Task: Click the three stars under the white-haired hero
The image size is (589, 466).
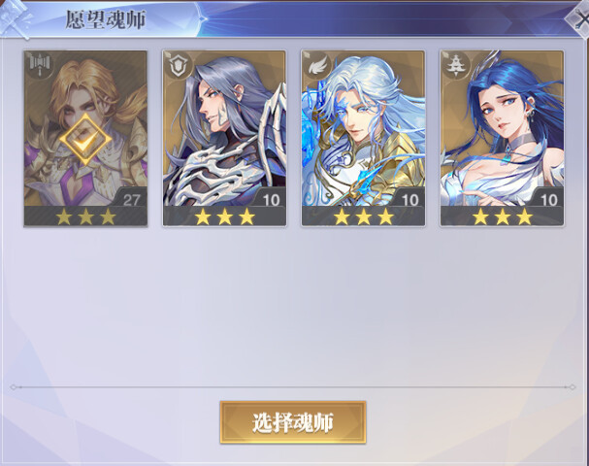Action: [364, 216]
